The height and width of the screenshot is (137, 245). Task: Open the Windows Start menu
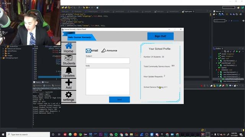click(x=3, y=134)
